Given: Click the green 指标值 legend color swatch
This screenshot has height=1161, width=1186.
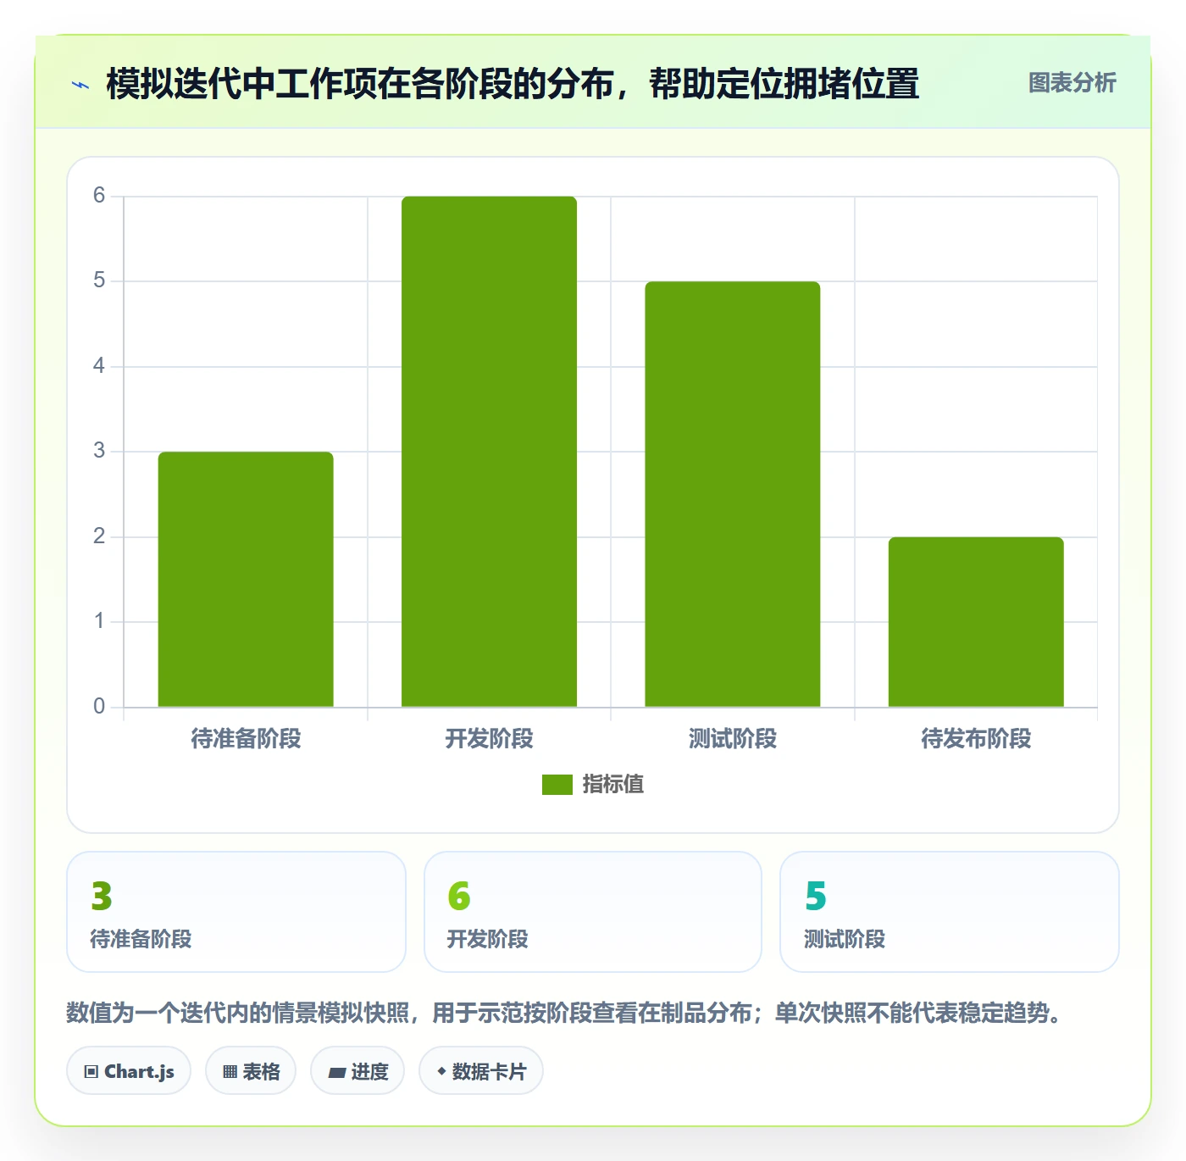Looking at the screenshot, I should click(x=557, y=785).
